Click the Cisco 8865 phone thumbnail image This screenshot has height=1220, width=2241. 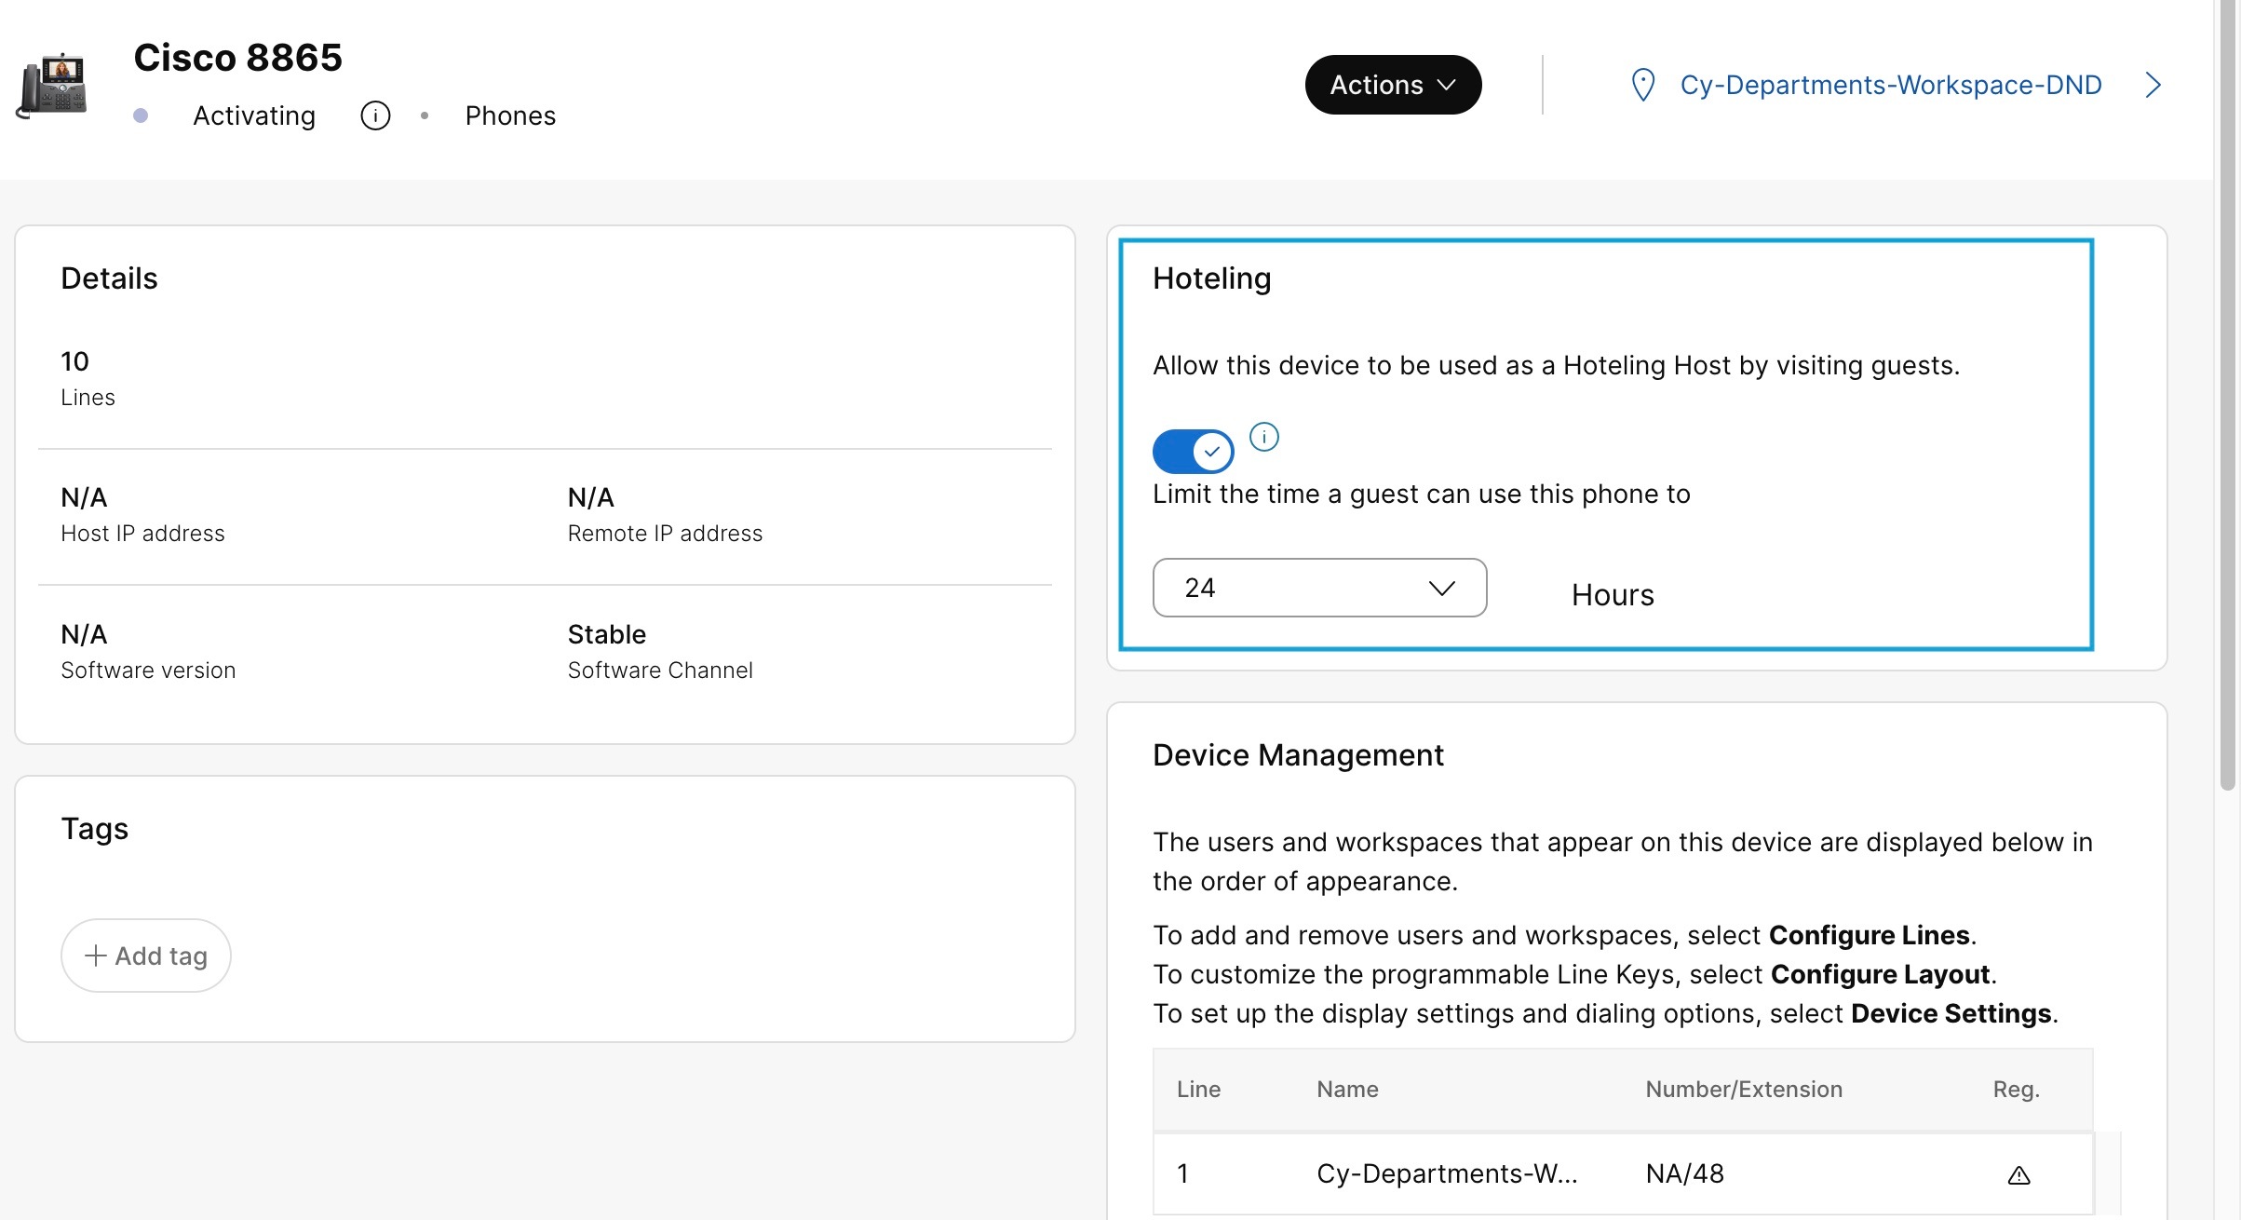53,85
